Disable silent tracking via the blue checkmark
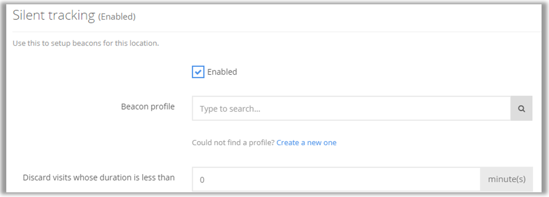Screen dimensions: 549x197 click(198, 72)
